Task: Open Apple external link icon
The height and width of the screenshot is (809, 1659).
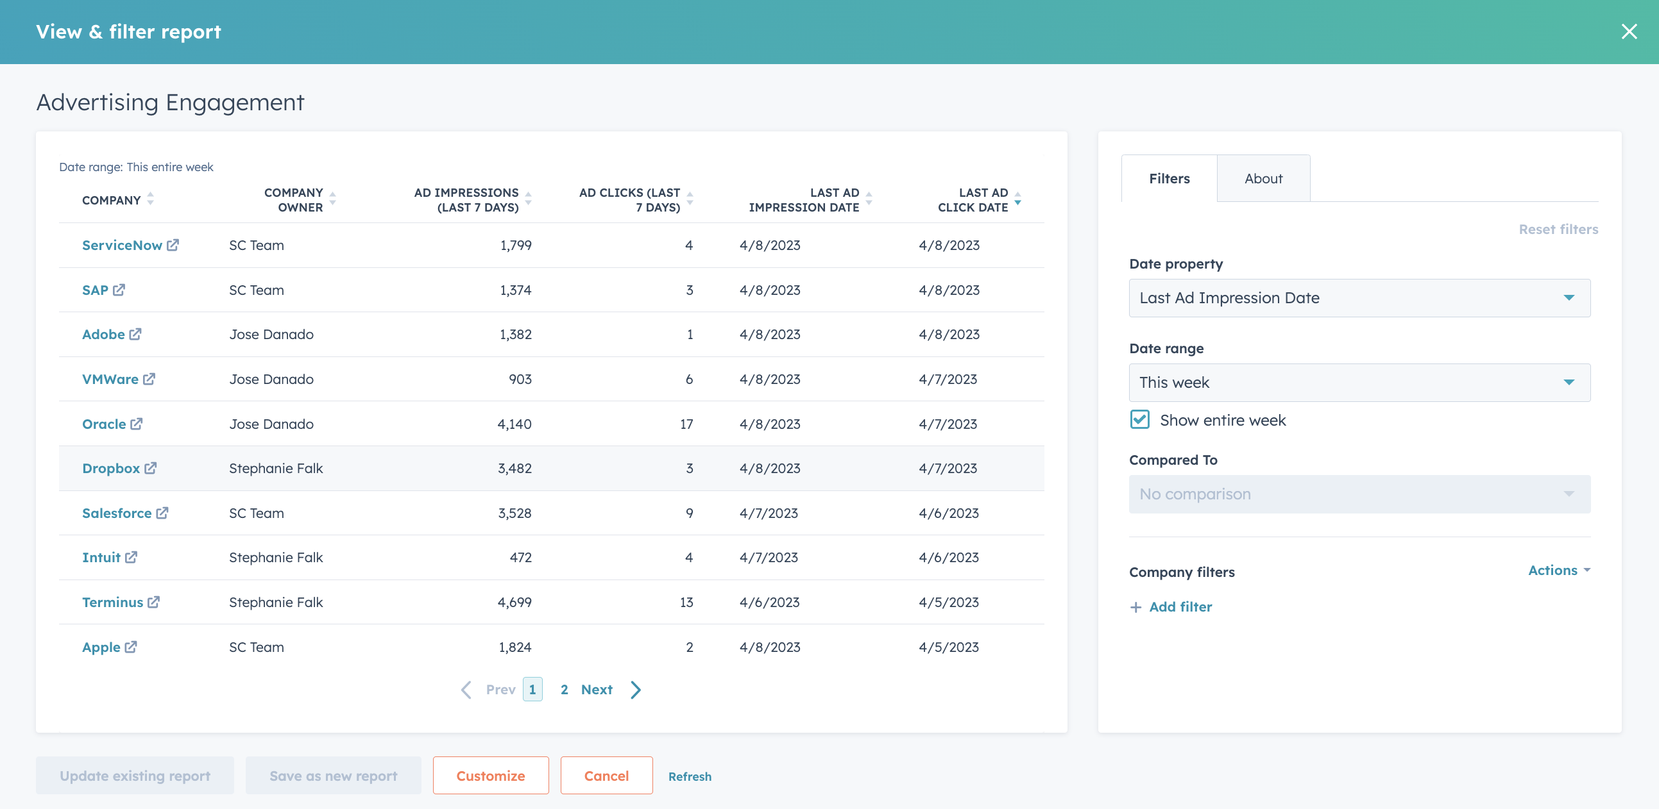Action: pyautogui.click(x=131, y=647)
